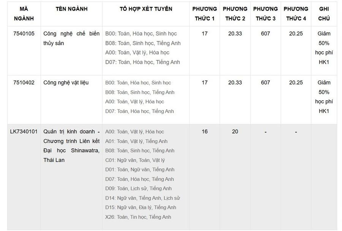Image resolution: width=342 pixels, height=231 pixels.
Task: Click the "Ghi chú" column header
Action: 324,14
